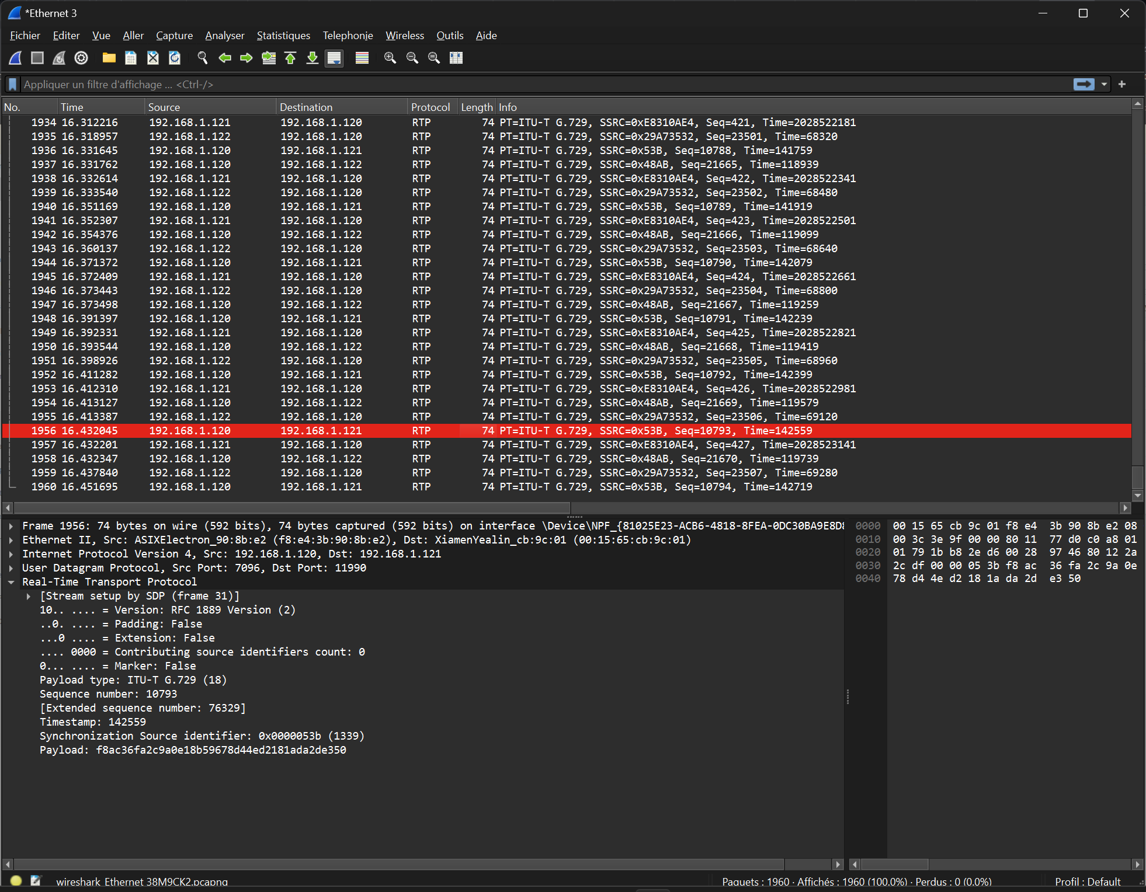Screen dimensions: 1146x892
Task: Open capture file properties status bar icon
Action: pyautogui.click(x=36, y=881)
